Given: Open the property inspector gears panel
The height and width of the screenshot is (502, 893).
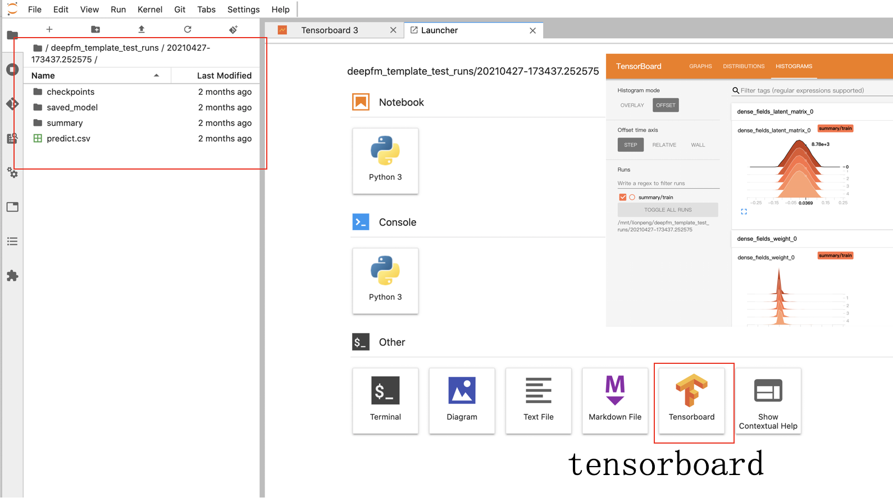Looking at the screenshot, I should click(12, 173).
